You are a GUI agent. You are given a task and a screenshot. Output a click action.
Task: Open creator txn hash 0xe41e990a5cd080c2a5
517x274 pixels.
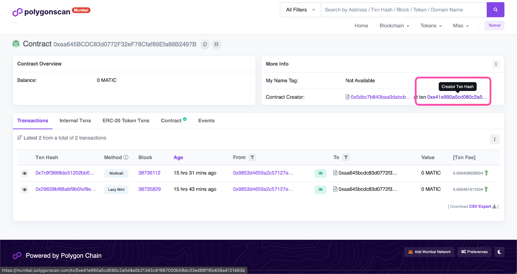click(x=457, y=97)
